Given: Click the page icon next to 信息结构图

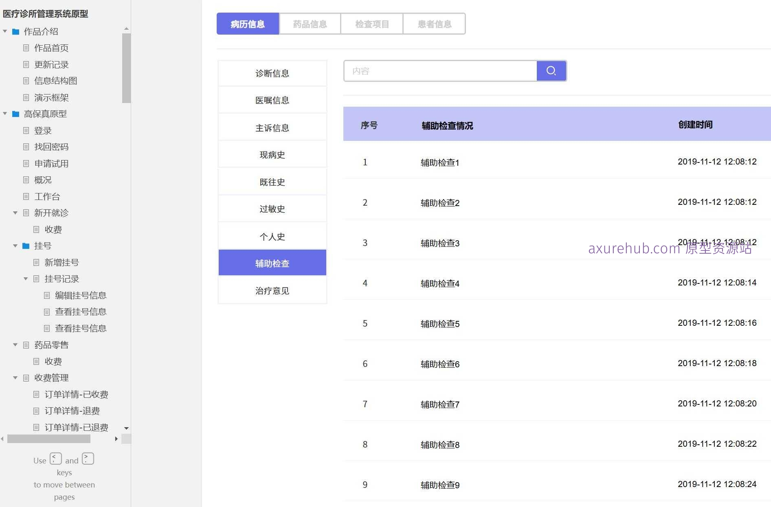Looking at the screenshot, I should 26,81.
